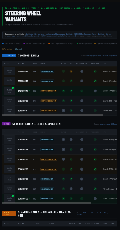The image size is (120, 230).
Task: Click horizontal scrollbar of 5E0419091 family table
Action: [47, 203]
